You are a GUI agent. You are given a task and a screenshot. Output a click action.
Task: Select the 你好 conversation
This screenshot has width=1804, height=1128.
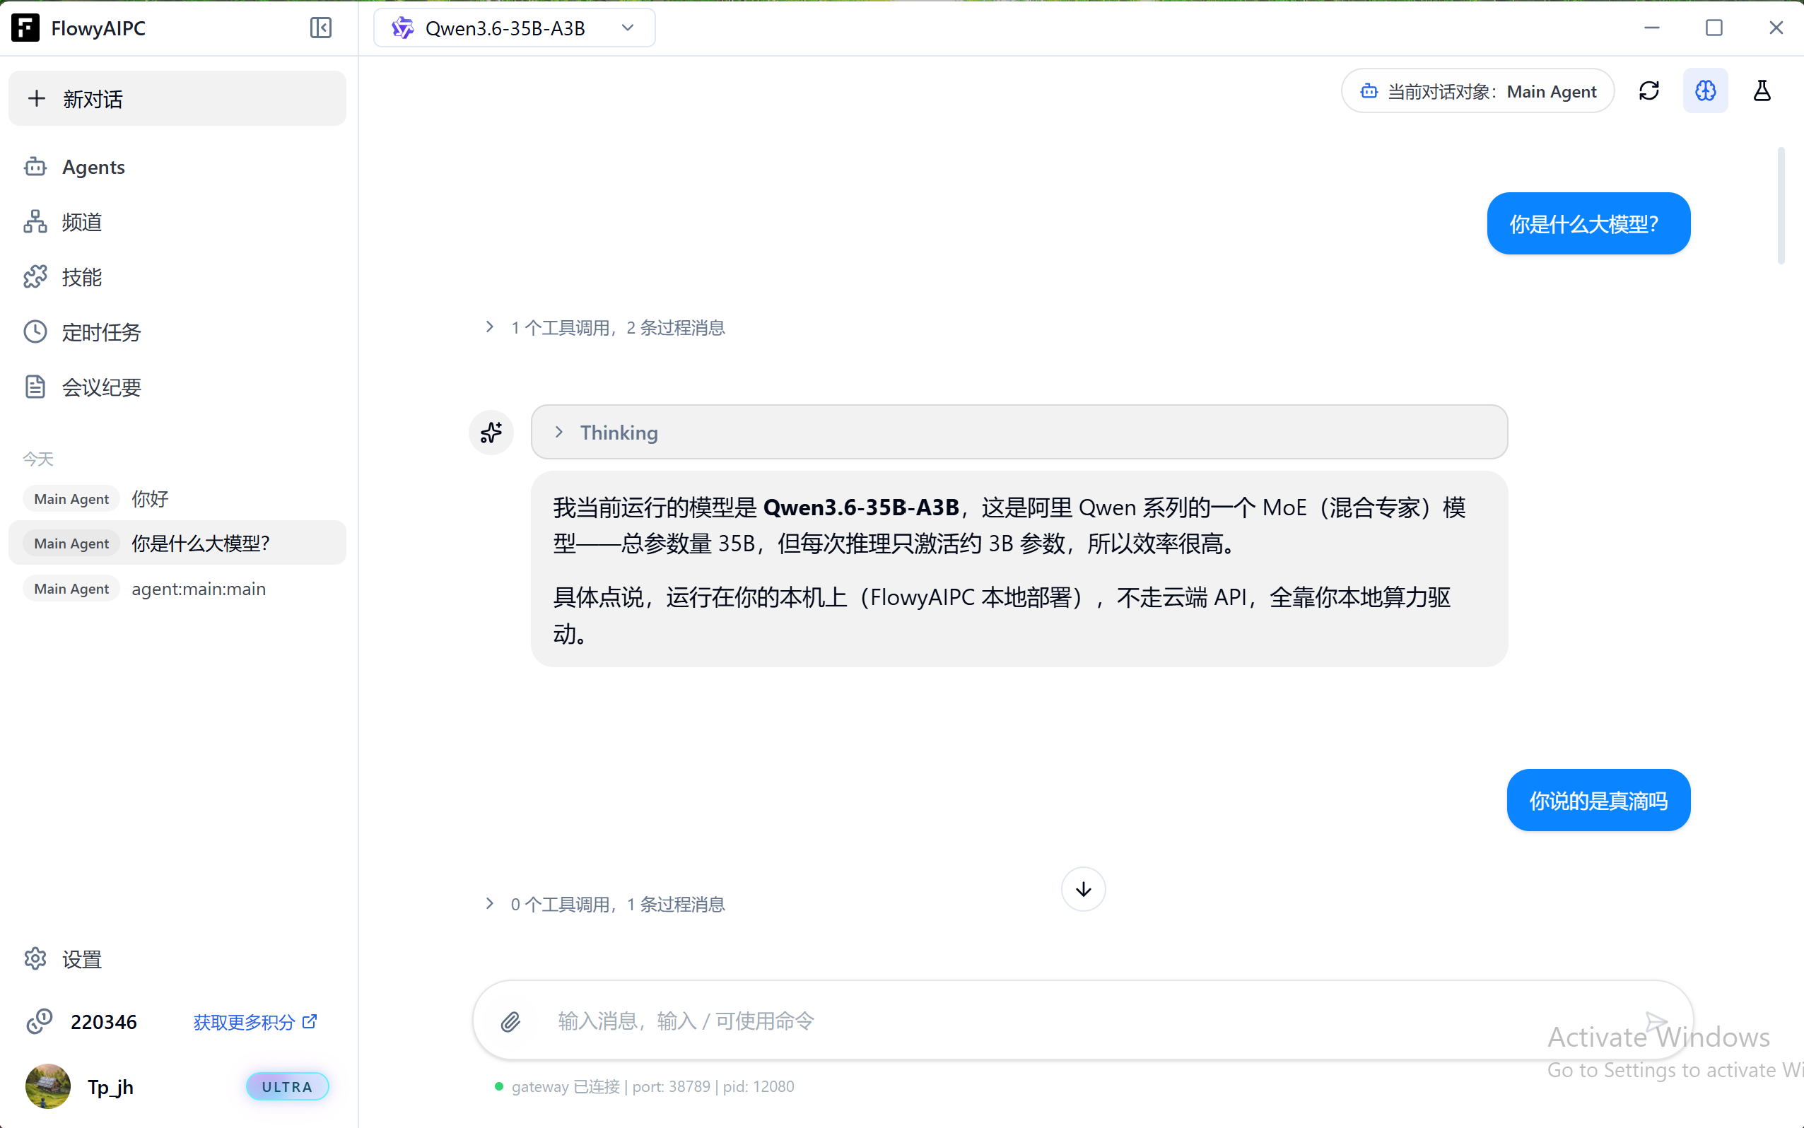tap(177, 499)
